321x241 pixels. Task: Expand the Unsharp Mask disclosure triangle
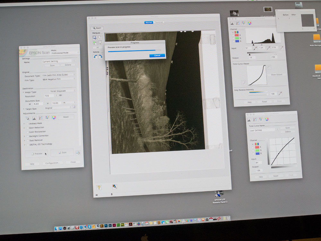tap(24, 124)
